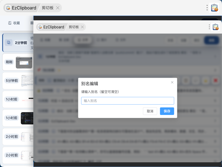Screen dimensions: 222x167
Task: Open the three-dot menu of the front window
Action: (x=209, y=27)
